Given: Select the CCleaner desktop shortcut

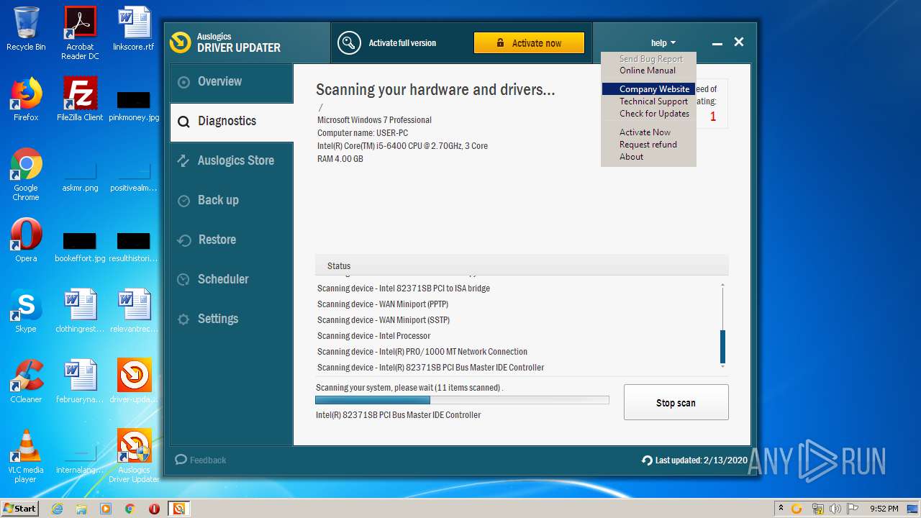Looking at the screenshot, I should 26,381.
